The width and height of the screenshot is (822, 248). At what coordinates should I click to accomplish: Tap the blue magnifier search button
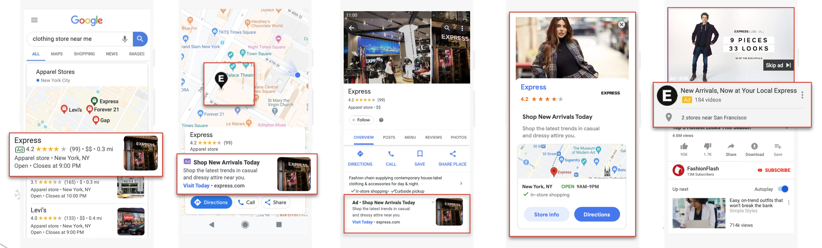pyautogui.click(x=140, y=39)
